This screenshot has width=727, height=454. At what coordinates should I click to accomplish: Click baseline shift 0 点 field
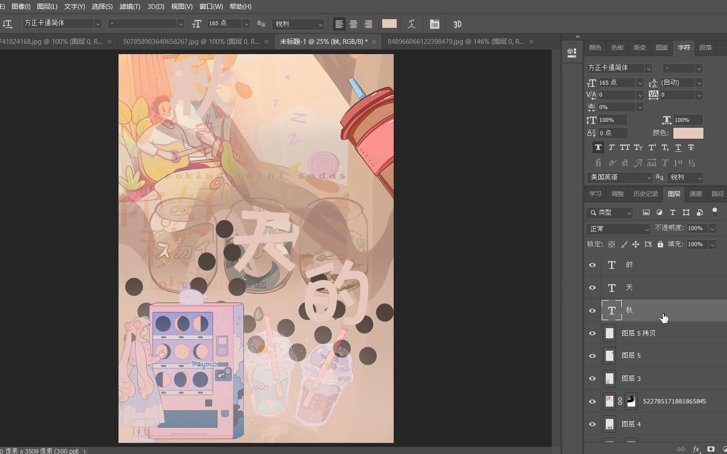[612, 133]
